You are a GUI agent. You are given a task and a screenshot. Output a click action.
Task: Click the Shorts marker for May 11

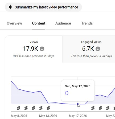33,108
